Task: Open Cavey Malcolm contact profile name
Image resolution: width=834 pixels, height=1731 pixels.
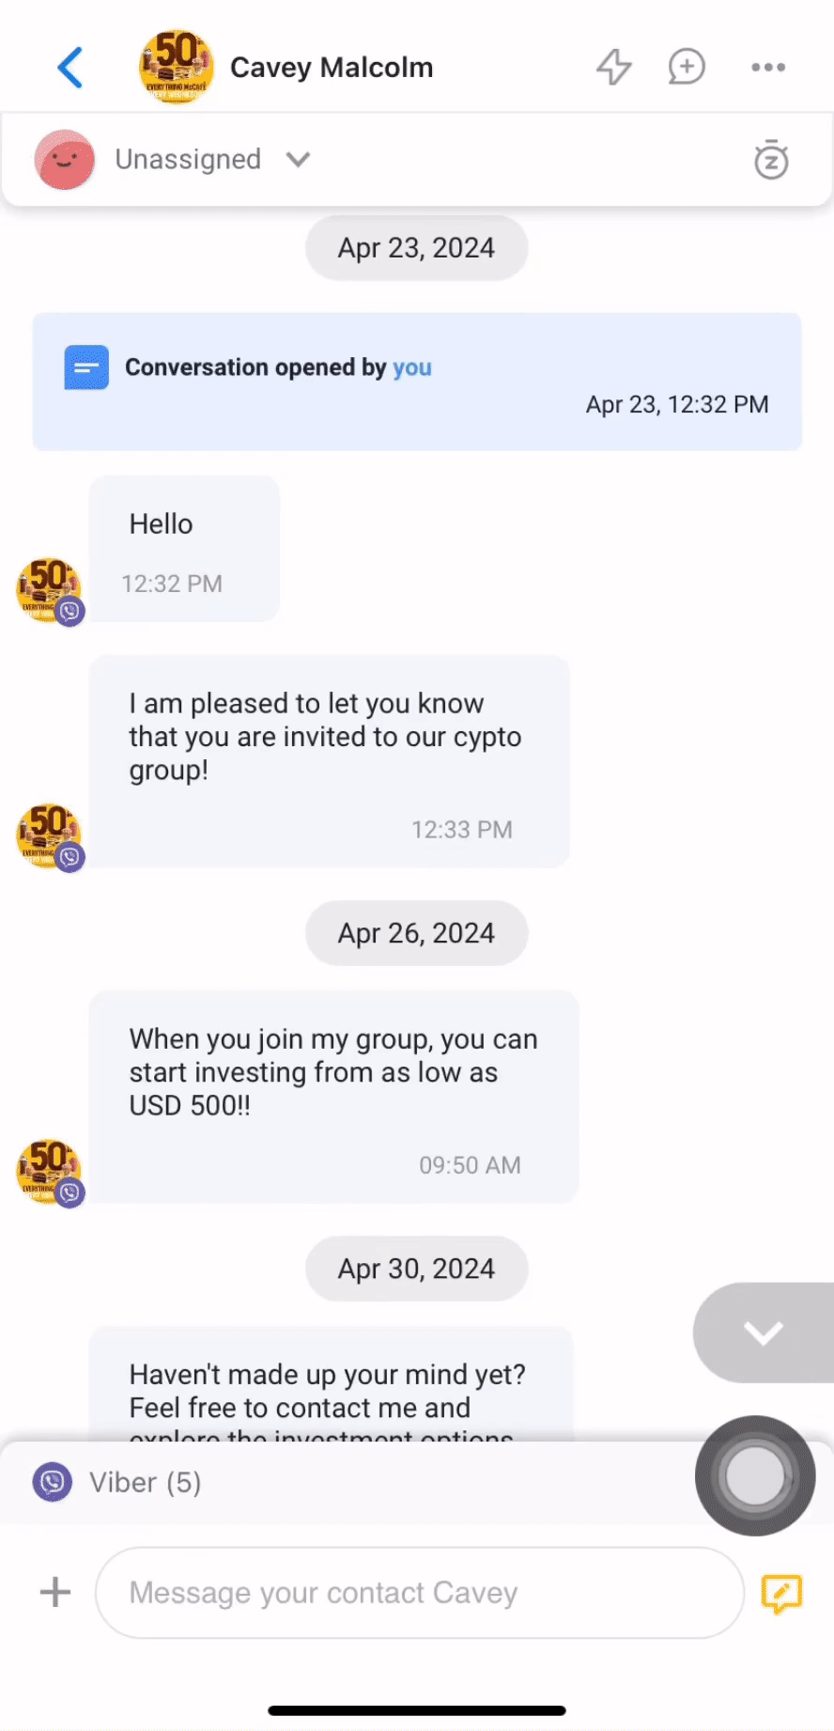Action: point(332,68)
